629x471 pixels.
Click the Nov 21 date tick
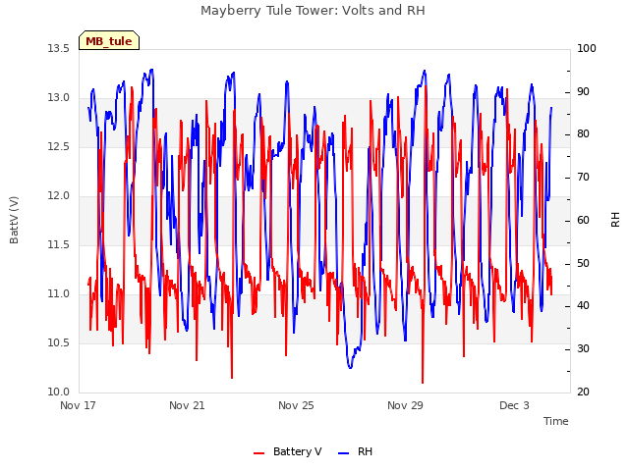[187, 405]
